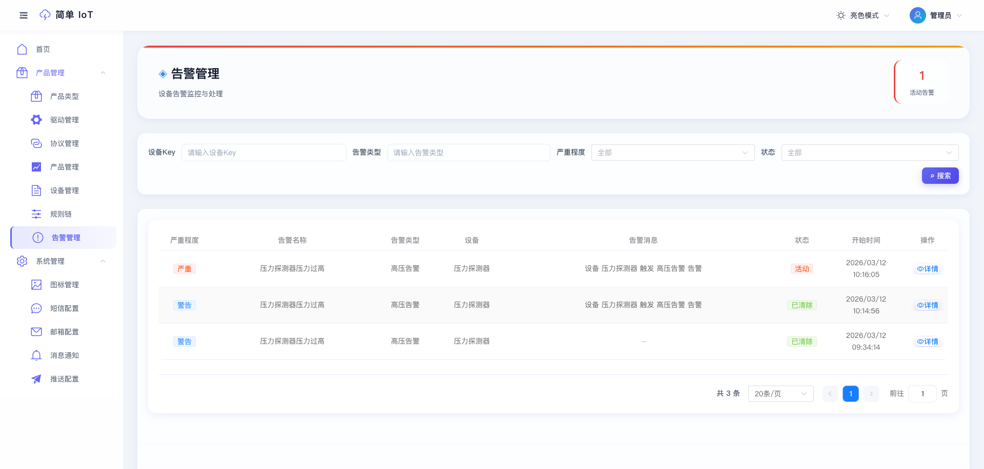Viewport: 984px width, 469px height.
Task: Focus the 前往 page number field
Action: (922, 394)
